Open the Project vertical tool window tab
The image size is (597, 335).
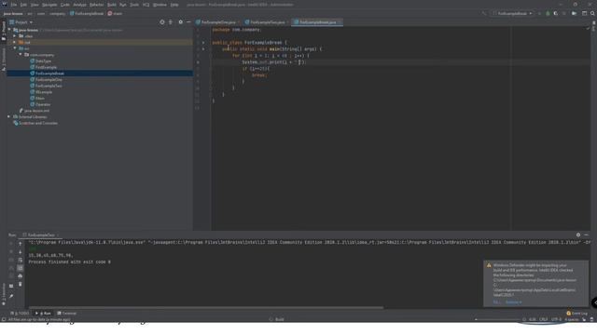4,31
